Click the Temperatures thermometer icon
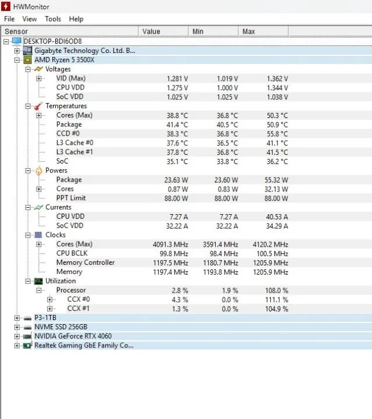372x419 pixels. click(x=38, y=106)
